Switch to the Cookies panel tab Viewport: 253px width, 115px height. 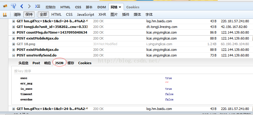click(x=133, y=7)
